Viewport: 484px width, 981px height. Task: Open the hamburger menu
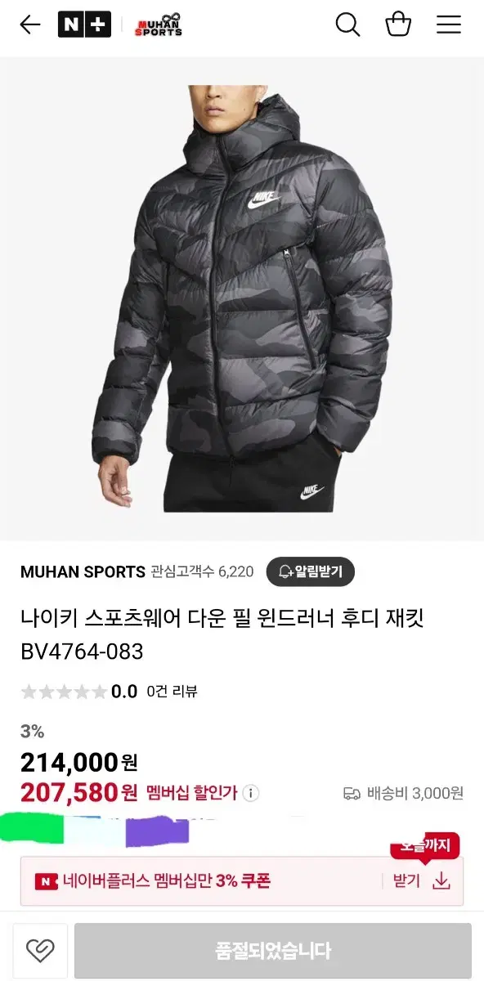tap(449, 25)
